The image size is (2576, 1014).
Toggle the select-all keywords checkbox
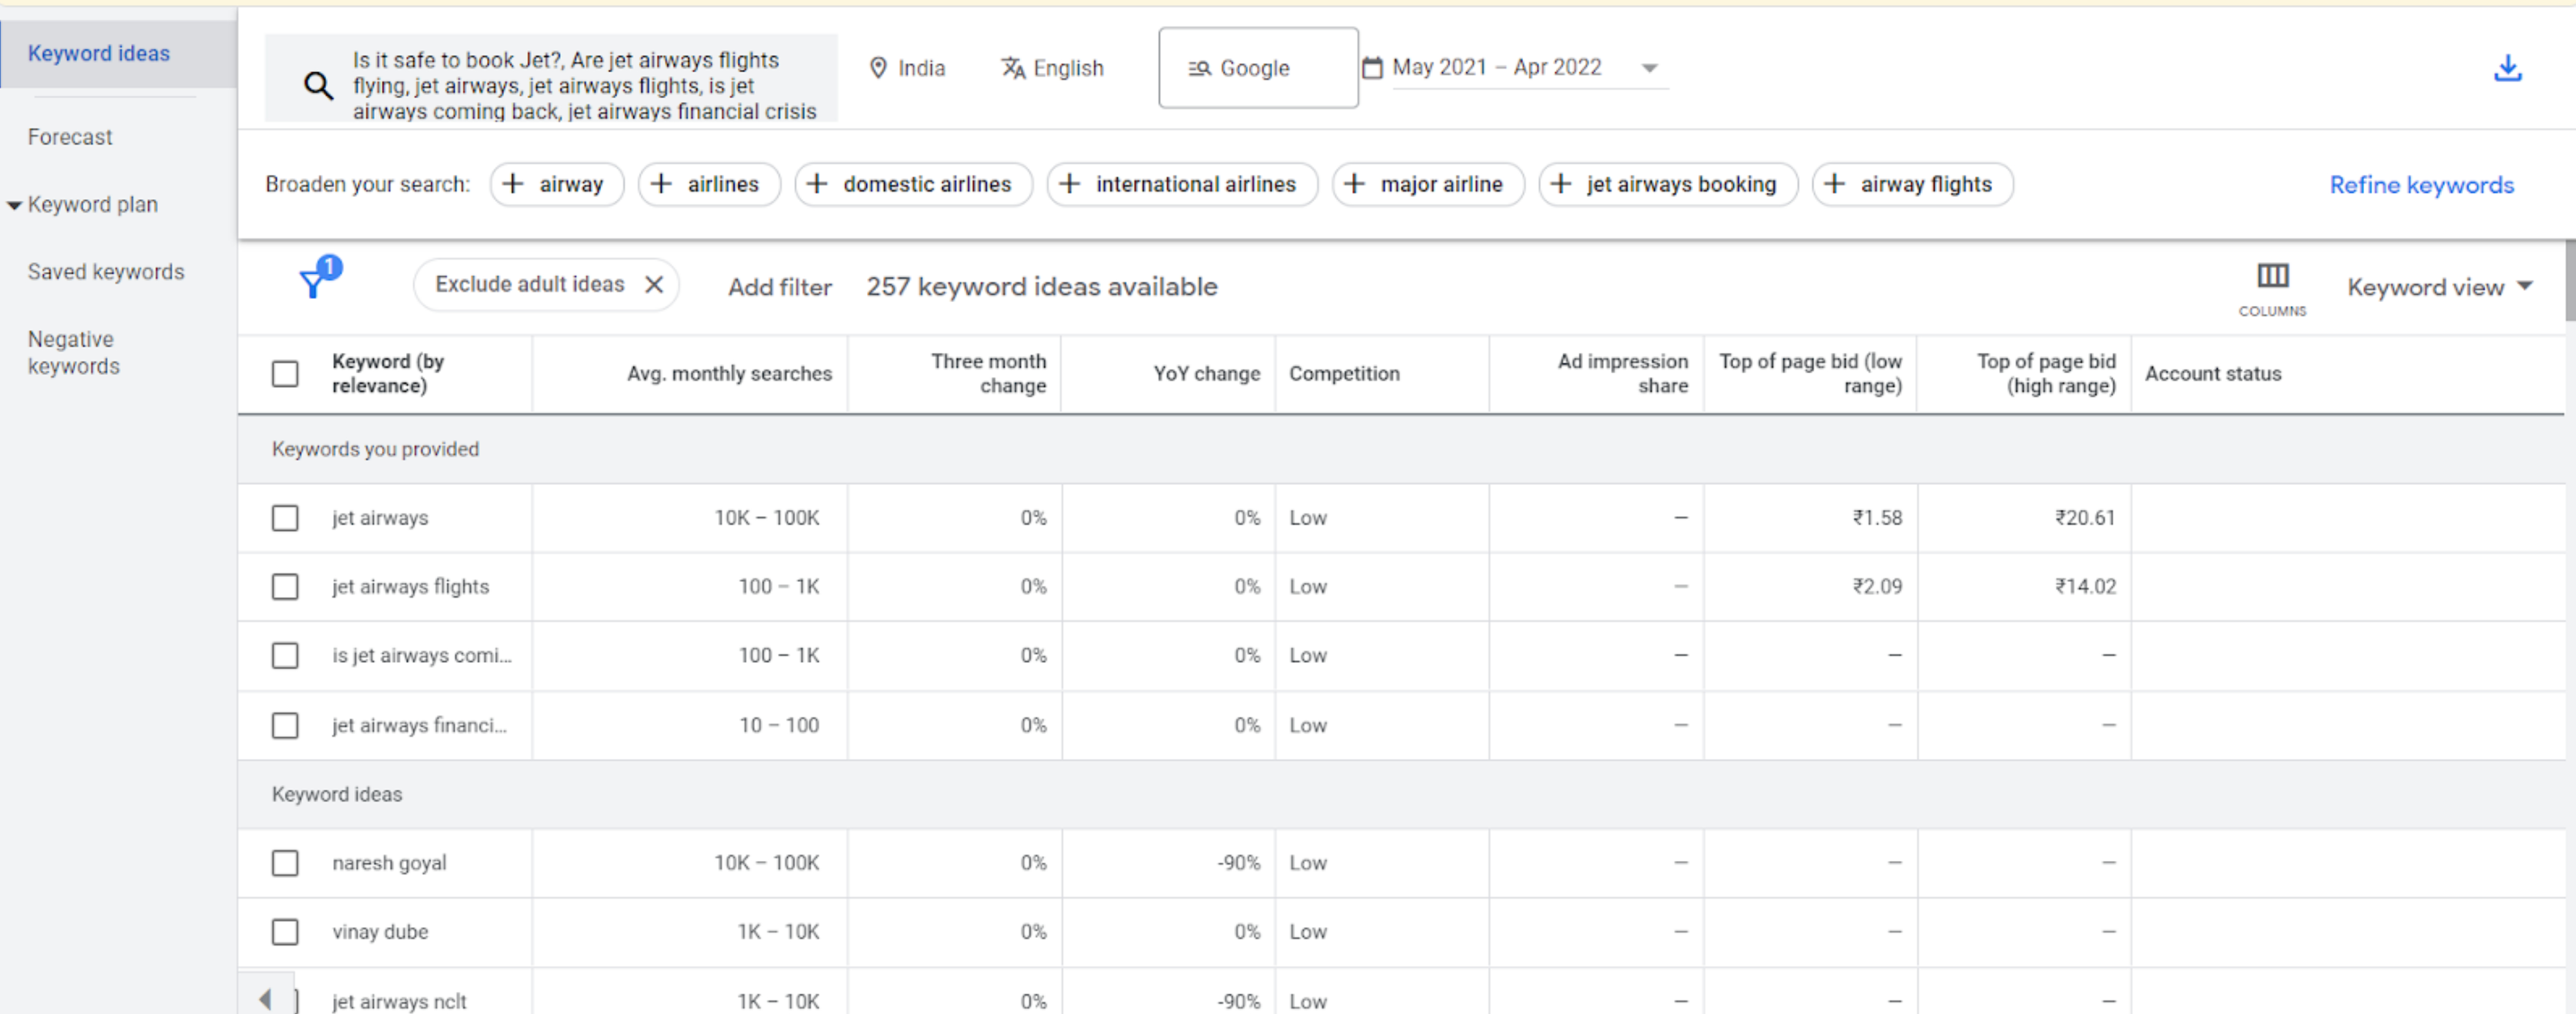point(285,374)
